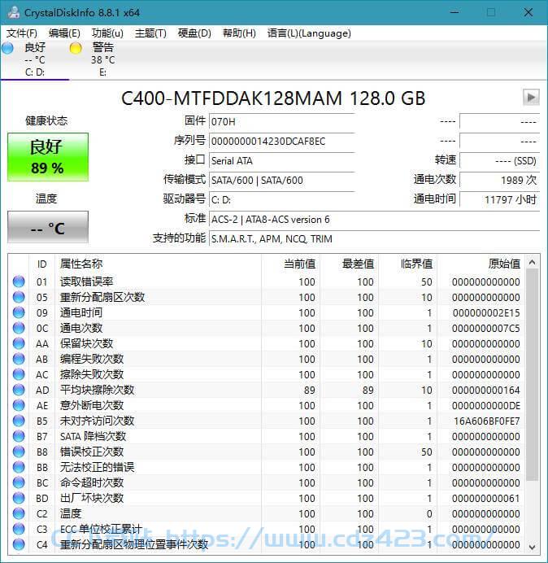Click the scroll up arrow of attribute list
The height and width of the screenshot is (563, 548).
pos(533,263)
